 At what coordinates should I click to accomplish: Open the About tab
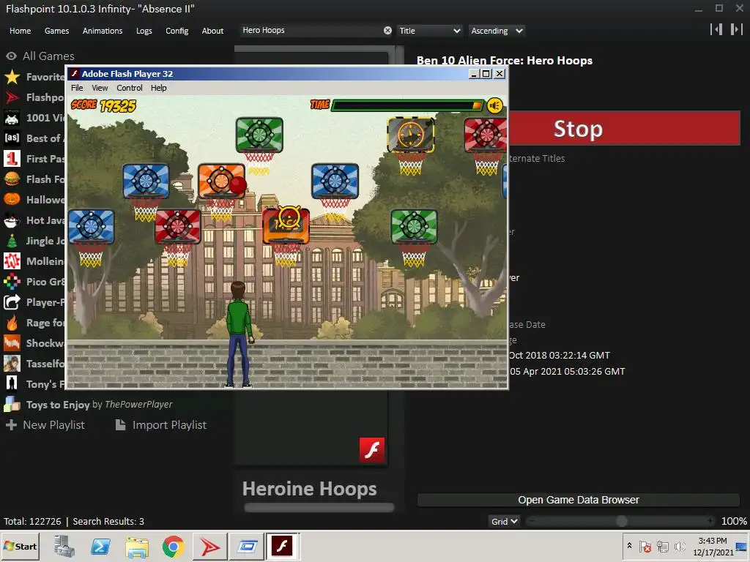pyautogui.click(x=212, y=31)
